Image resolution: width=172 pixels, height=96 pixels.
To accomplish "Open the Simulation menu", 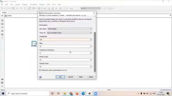I will [x=34, y=5].
